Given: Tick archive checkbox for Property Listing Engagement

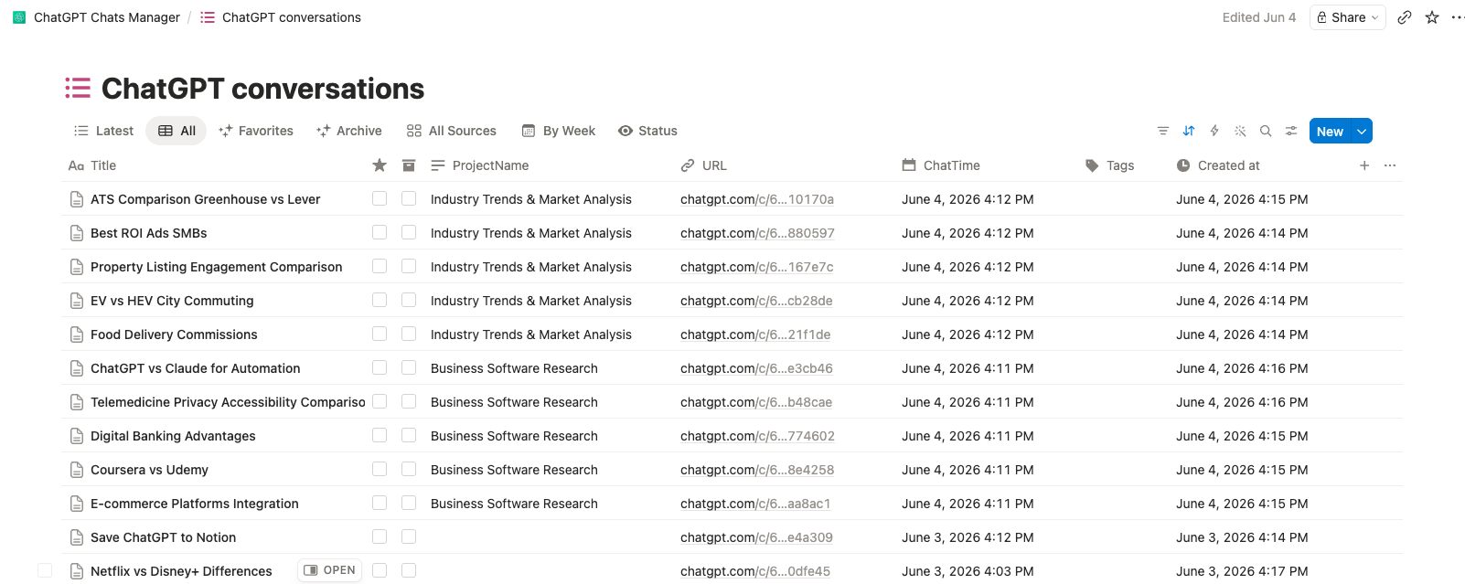Looking at the screenshot, I should tap(409, 266).
